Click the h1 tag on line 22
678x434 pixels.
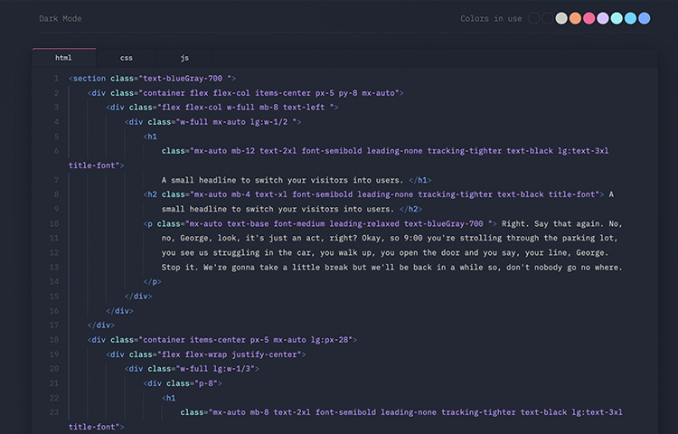tap(169, 398)
